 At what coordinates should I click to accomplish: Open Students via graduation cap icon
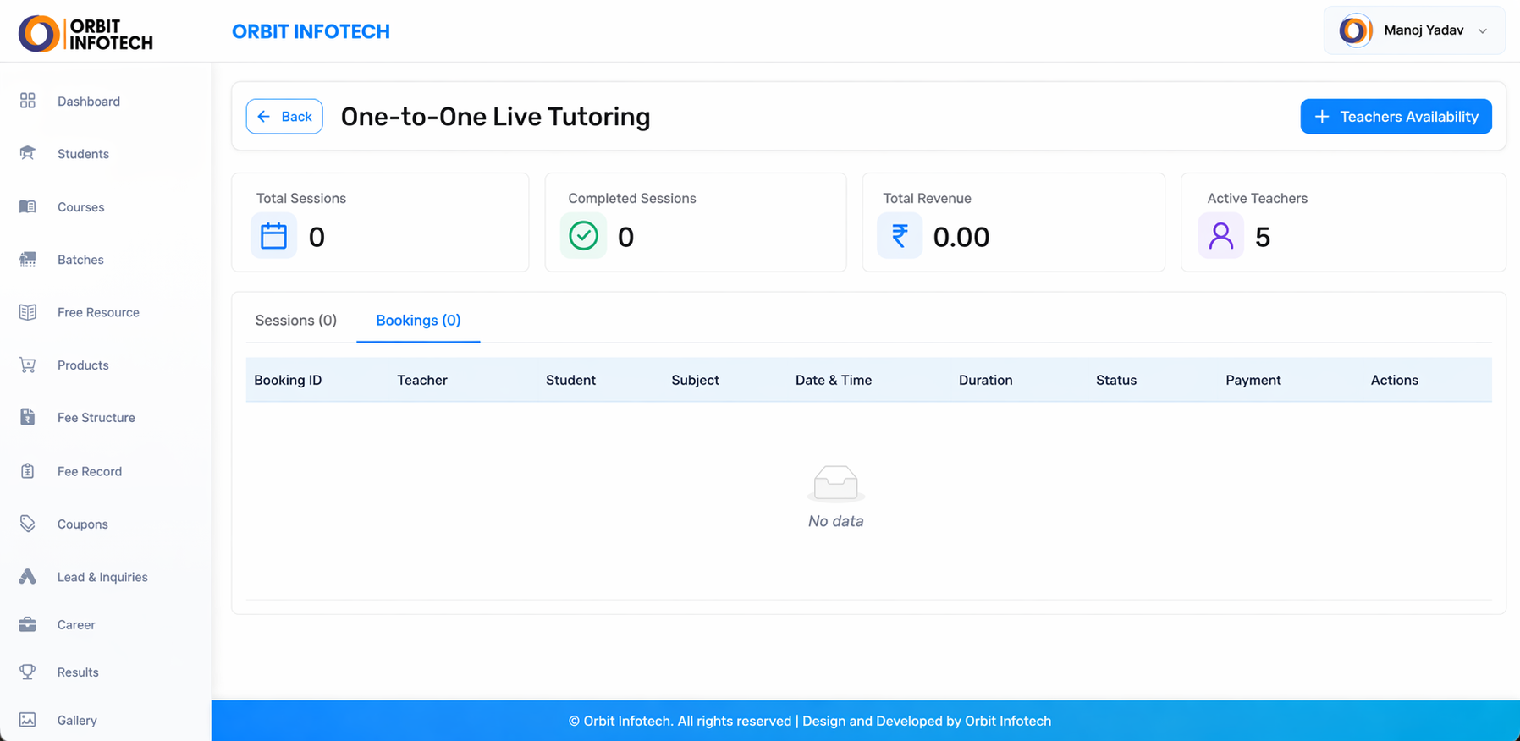click(x=28, y=153)
